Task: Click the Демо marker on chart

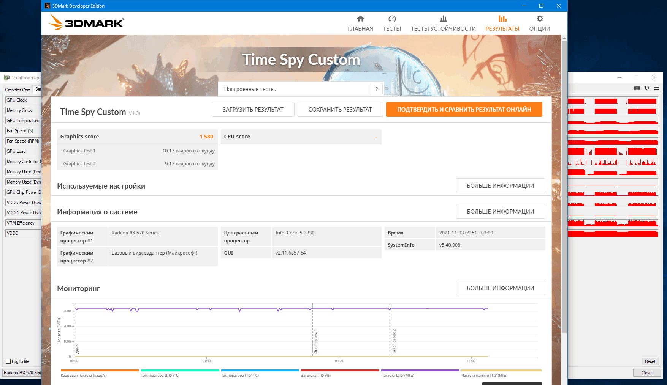Action: 77,349
